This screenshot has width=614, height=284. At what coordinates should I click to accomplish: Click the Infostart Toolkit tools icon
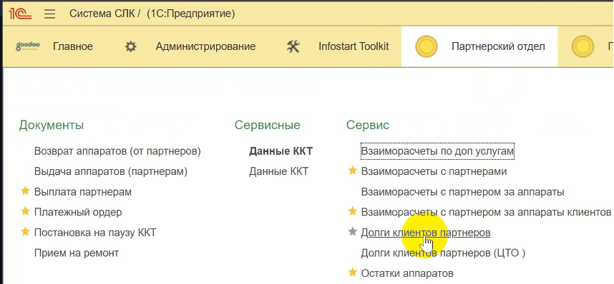(293, 47)
